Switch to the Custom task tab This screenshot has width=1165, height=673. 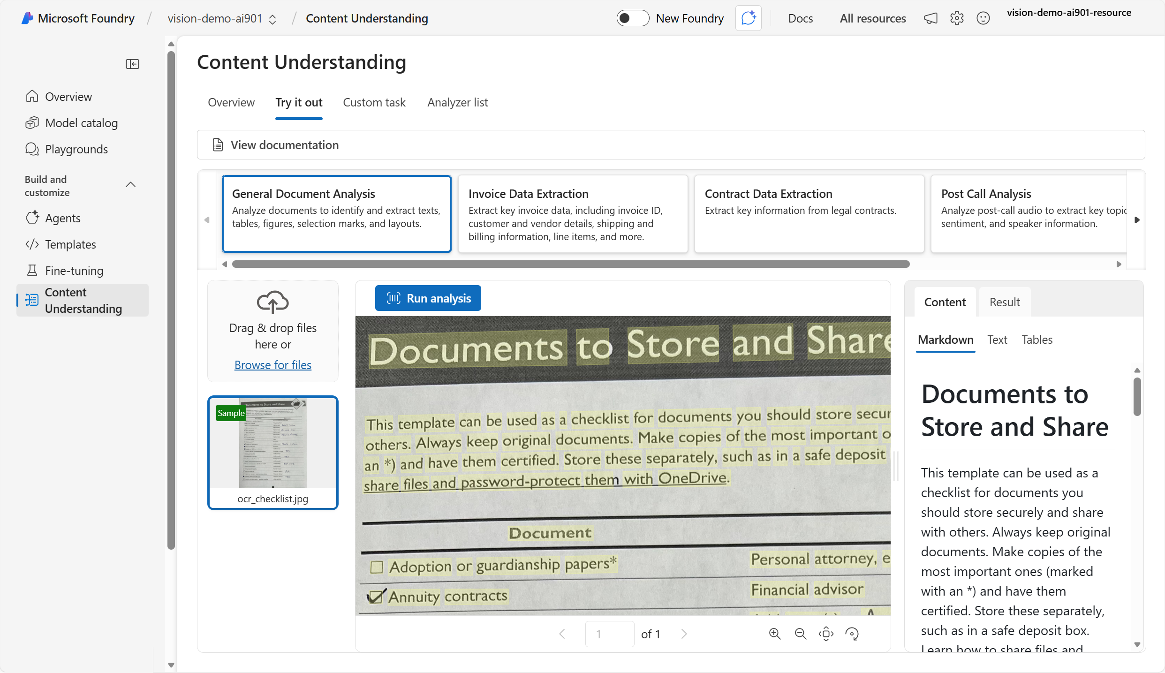[374, 103]
